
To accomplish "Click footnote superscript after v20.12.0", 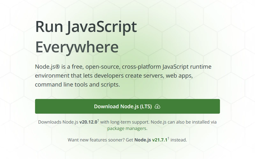I will (x=98, y=121).
